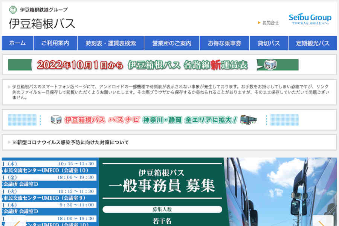This screenshot has height=226, width=339.
Task: Click the white bus icon in the バスナビ banner
Action: click(x=56, y=120)
